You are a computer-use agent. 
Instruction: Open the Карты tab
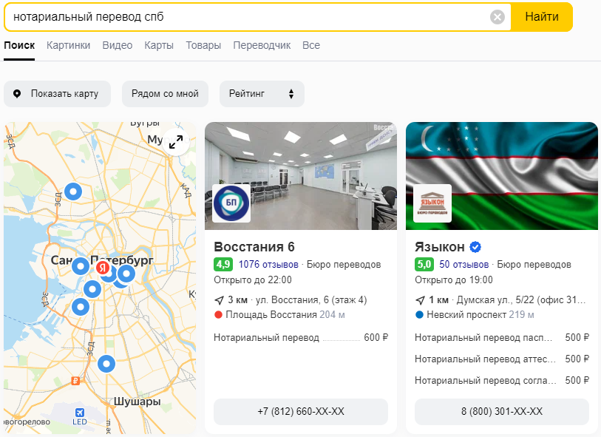coord(159,45)
